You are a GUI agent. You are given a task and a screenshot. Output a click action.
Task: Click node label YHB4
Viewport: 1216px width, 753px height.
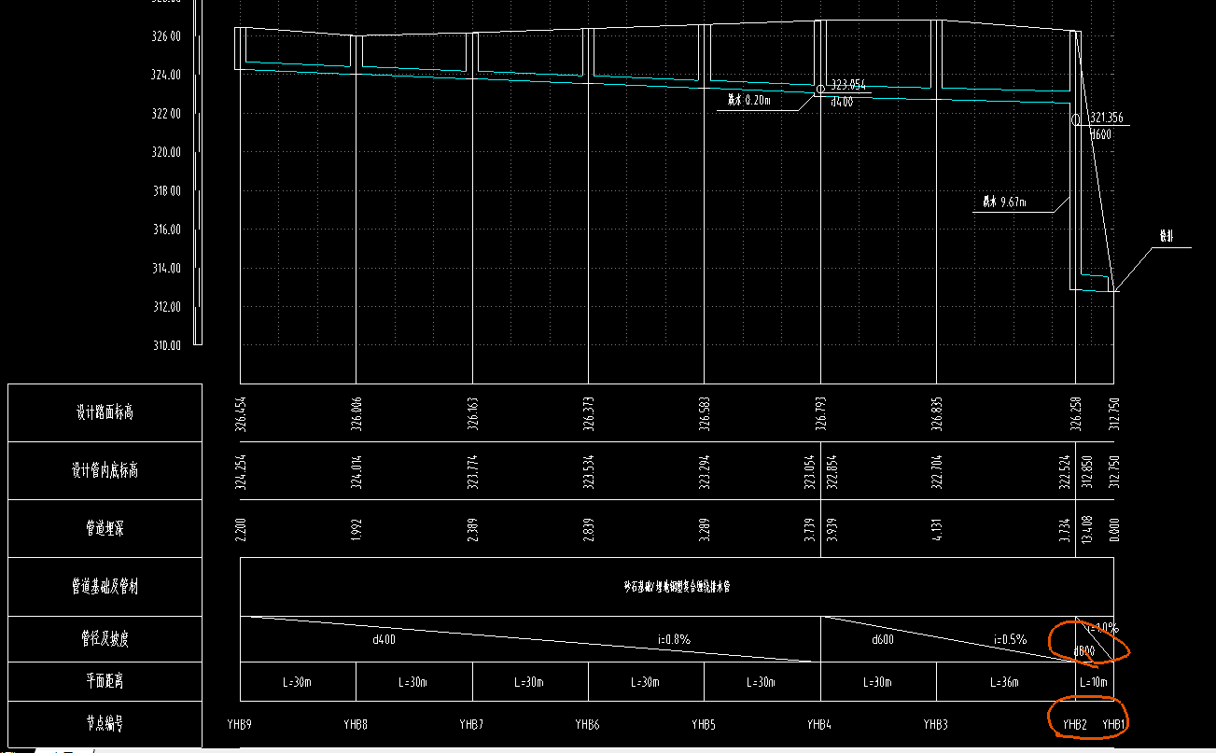click(819, 724)
